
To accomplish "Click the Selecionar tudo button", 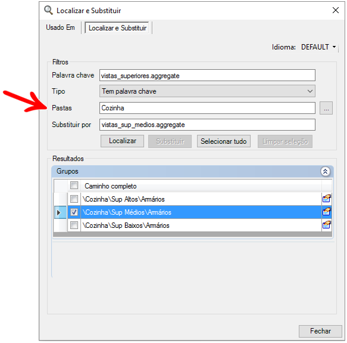I will (224, 141).
